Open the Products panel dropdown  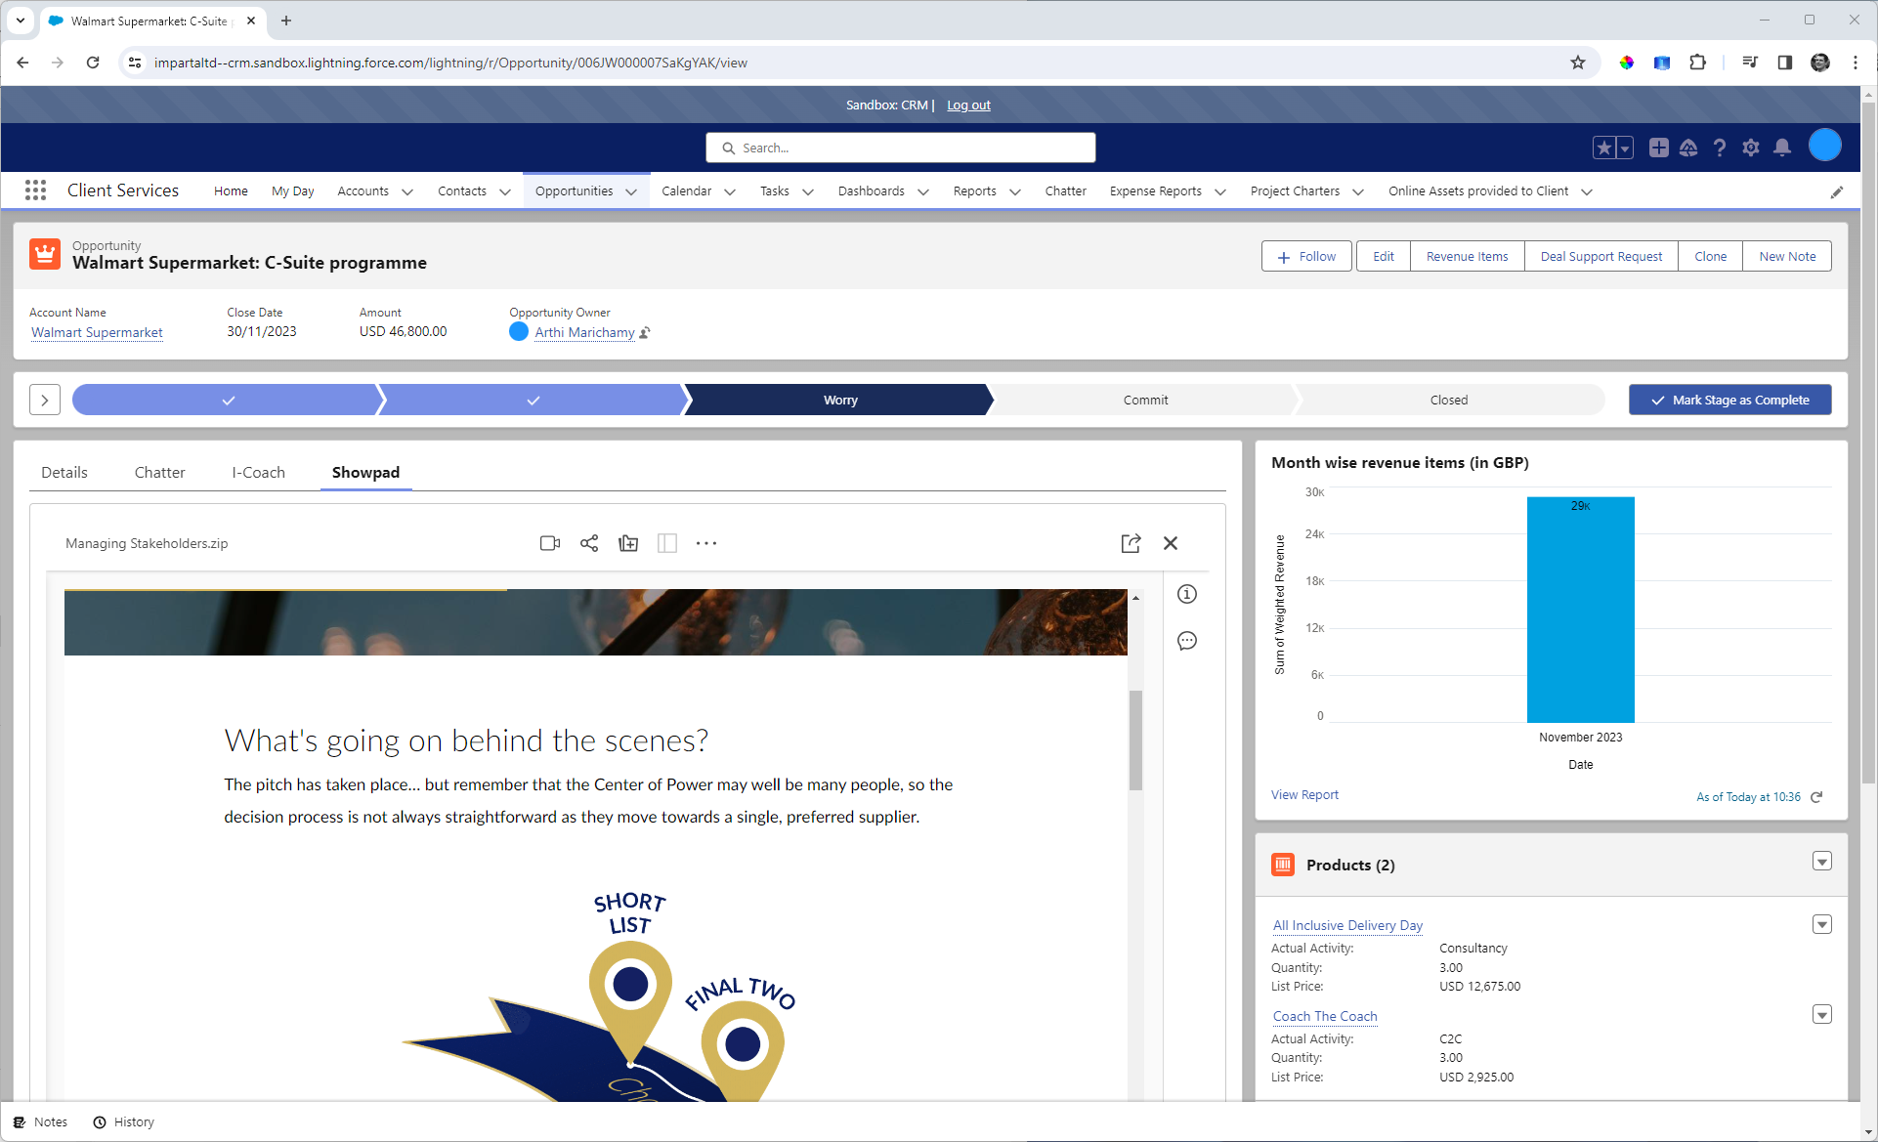pyautogui.click(x=1821, y=862)
